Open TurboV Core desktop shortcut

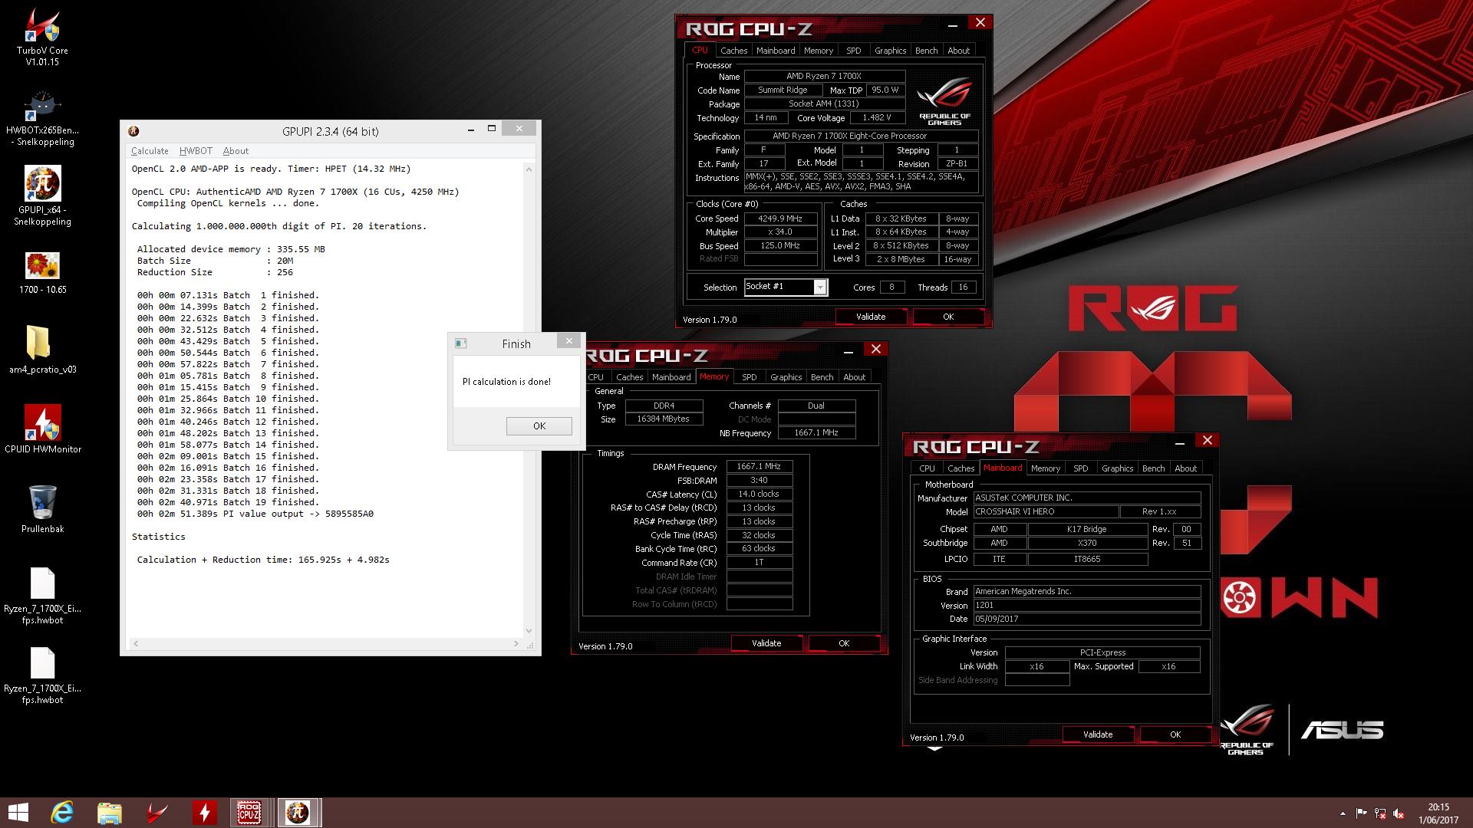pos(42,37)
